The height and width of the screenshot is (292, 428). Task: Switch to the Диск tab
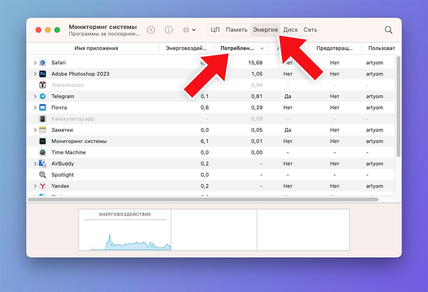(x=290, y=30)
